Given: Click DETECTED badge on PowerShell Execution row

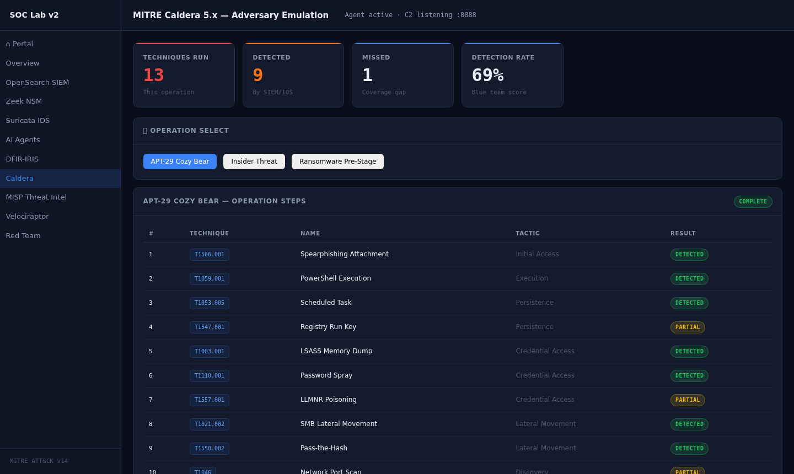Looking at the screenshot, I should (x=689, y=279).
